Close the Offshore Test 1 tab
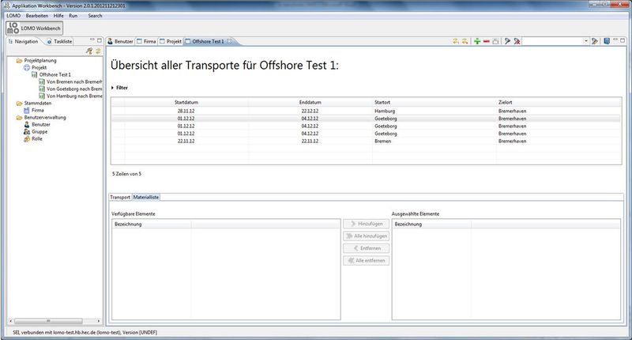The width and height of the screenshot is (632, 340). pos(229,41)
